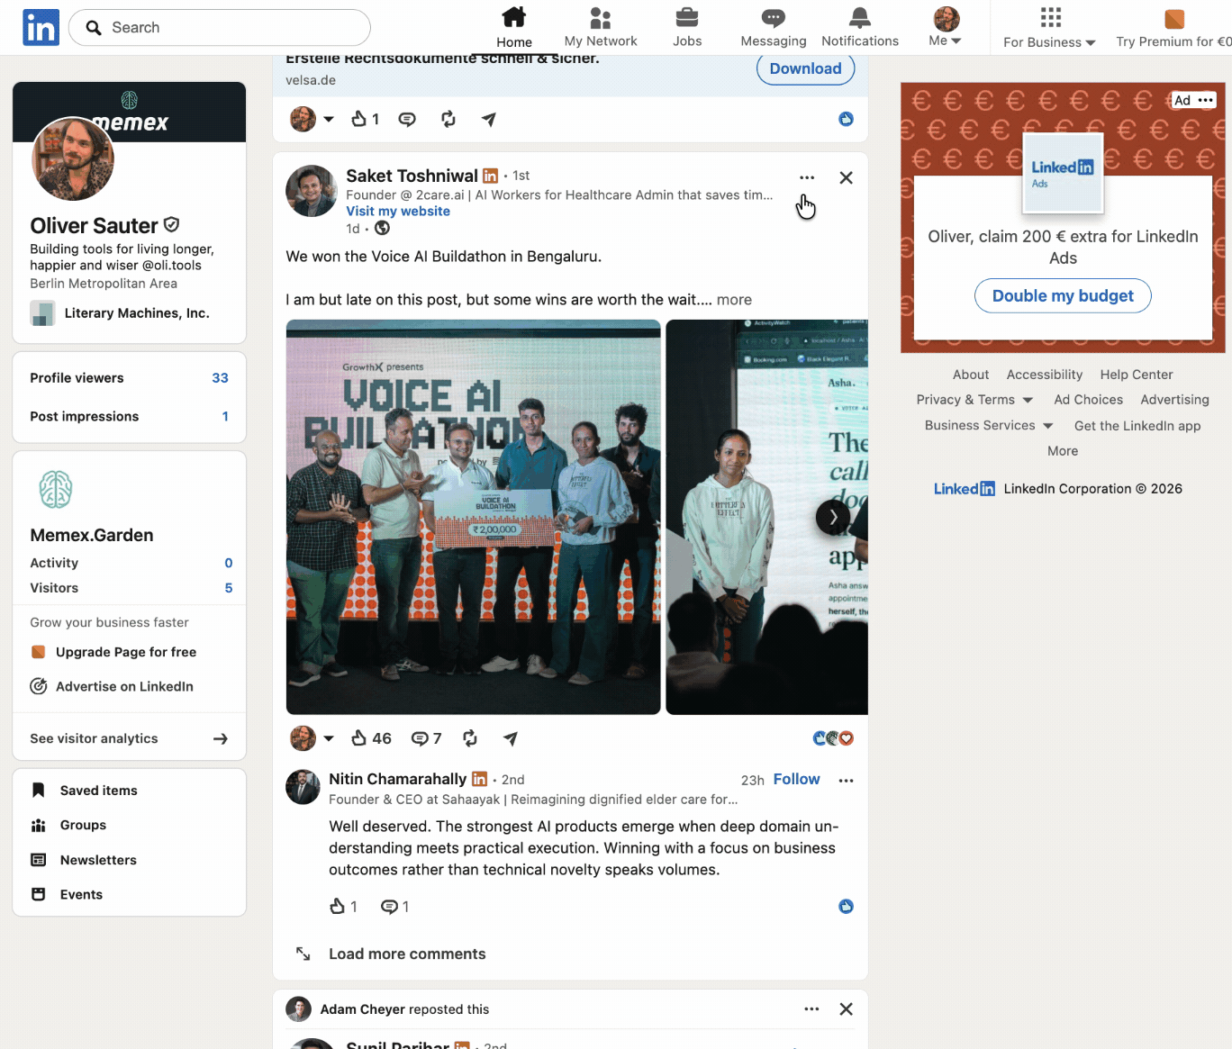Open options menu on Adam Cheyer's repost

811,1009
